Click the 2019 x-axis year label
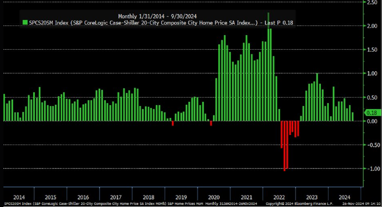The image size is (382, 207). (x=181, y=197)
